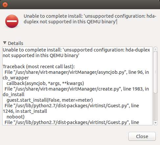
Task: Click the top error message about hda-duplex
Action: [90, 19]
